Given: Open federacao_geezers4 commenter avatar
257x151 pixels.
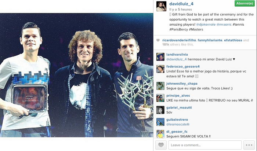Looking at the screenshot, I should (160, 69).
